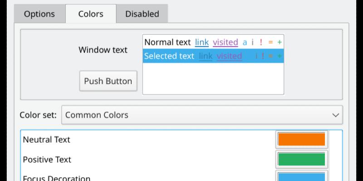The image size is (363, 181).
Task: Click "visited" in the Normal text row
Action: click(x=226, y=43)
